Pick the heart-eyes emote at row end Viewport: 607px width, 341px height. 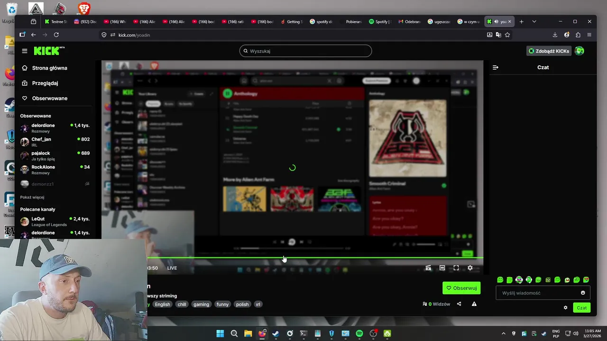point(586,280)
